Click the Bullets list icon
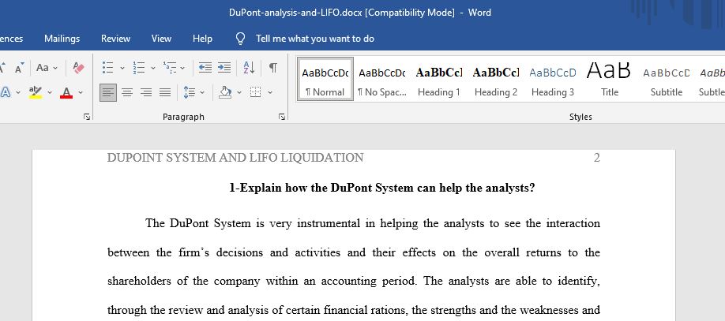Image resolution: width=725 pixels, height=321 pixels. click(x=107, y=67)
